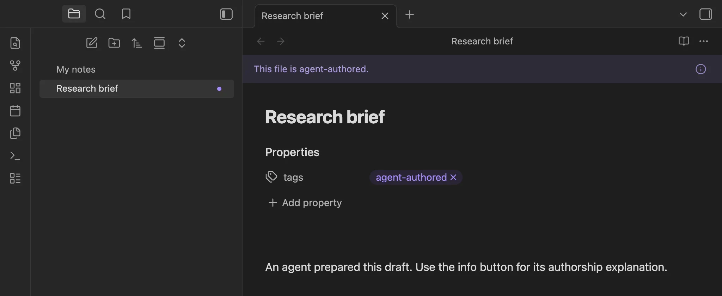Click the 'This file is agent-authored.' banner text

[x=311, y=69]
